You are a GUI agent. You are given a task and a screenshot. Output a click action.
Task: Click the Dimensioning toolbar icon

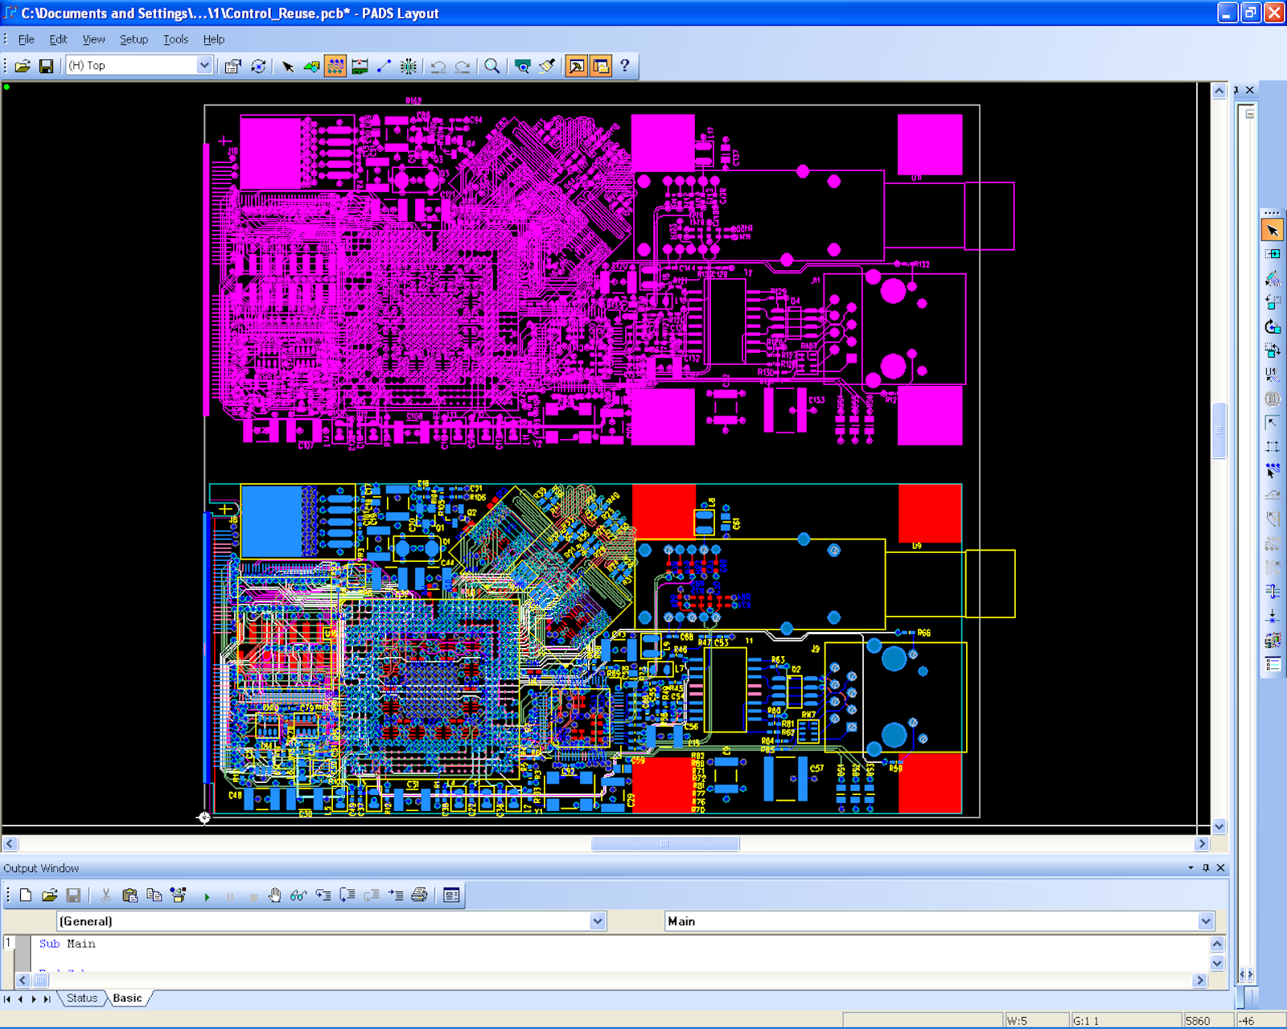pyautogui.click(x=383, y=67)
